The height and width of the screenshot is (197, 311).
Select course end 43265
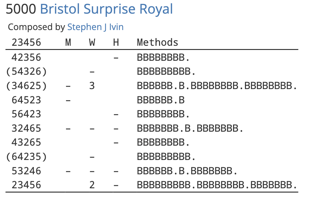click(x=26, y=143)
